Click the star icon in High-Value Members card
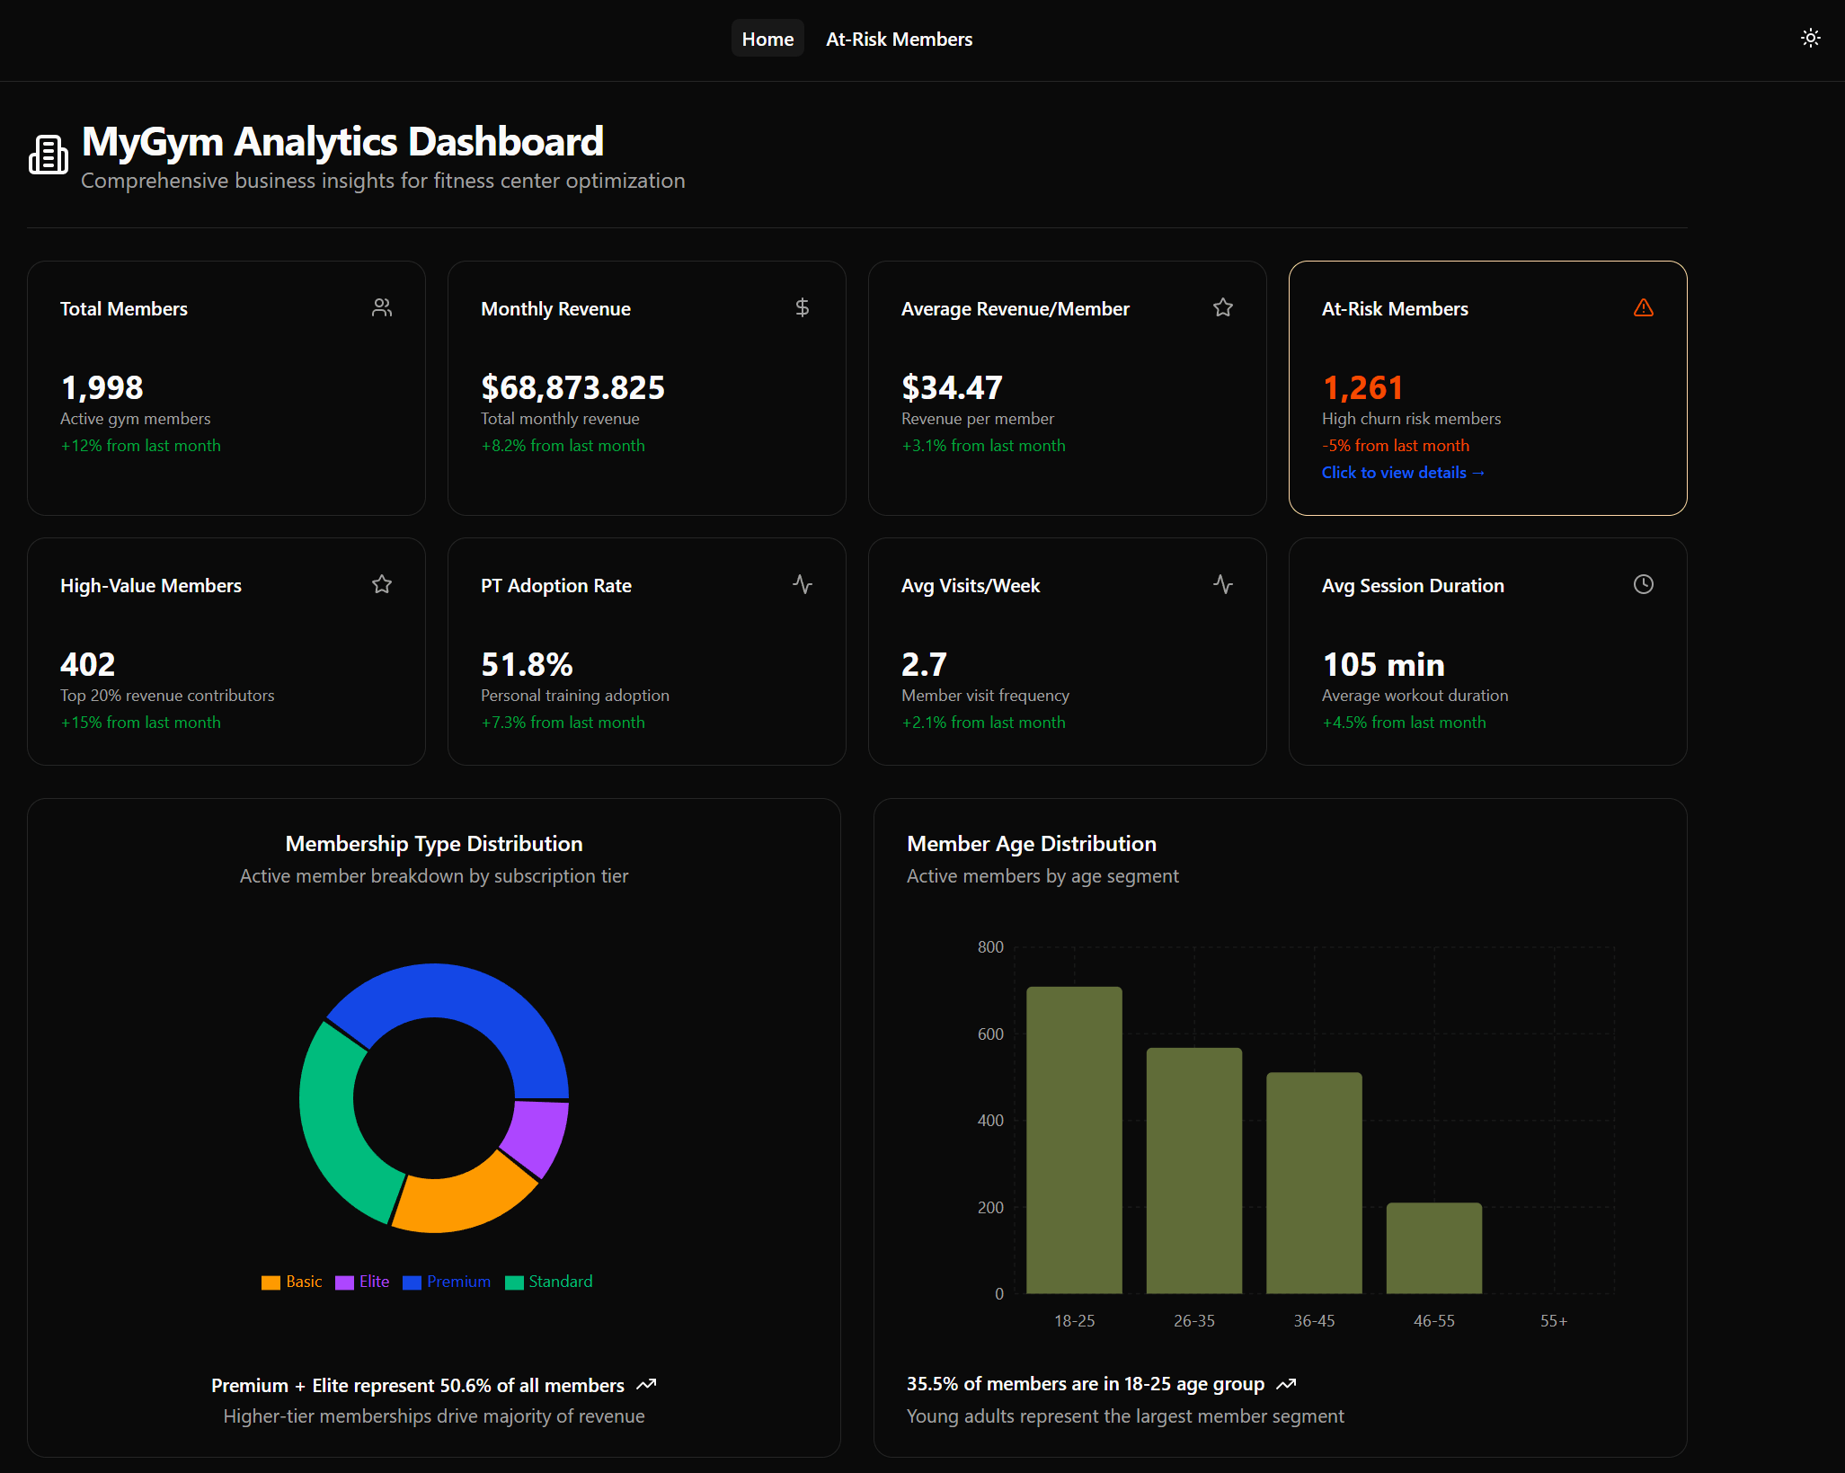The width and height of the screenshot is (1845, 1473). pyautogui.click(x=382, y=584)
